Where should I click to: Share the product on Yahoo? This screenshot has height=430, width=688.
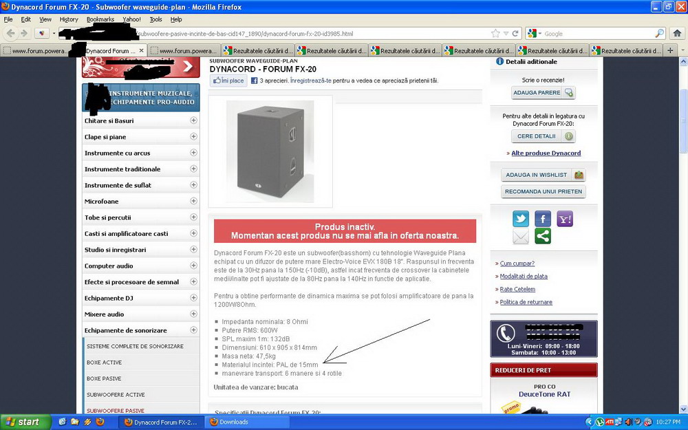565,219
